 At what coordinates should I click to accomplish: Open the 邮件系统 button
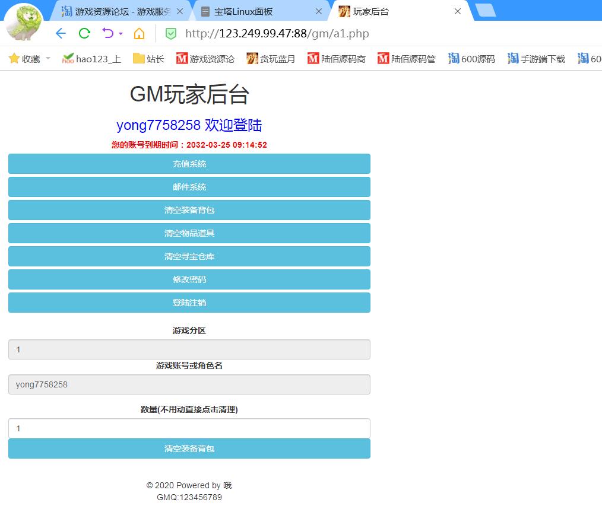tap(189, 187)
